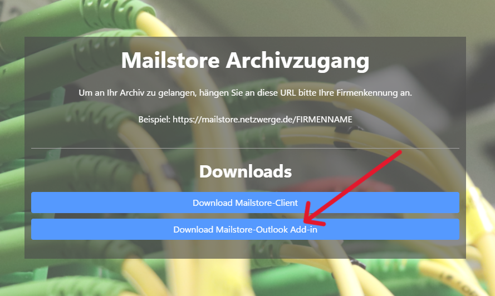Viewport: 495px width, 296px height.
Task: Select the example mailstore.netzwerge.de URL text
Action: [x=262, y=120]
